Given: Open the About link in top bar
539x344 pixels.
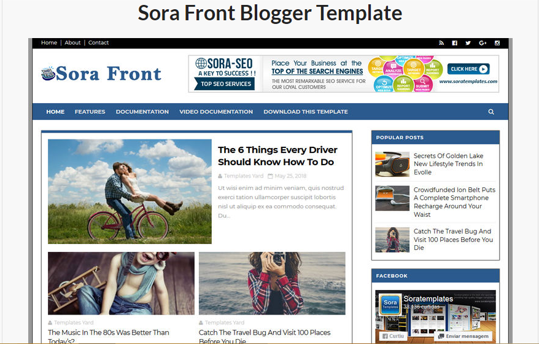Looking at the screenshot, I should pos(72,42).
